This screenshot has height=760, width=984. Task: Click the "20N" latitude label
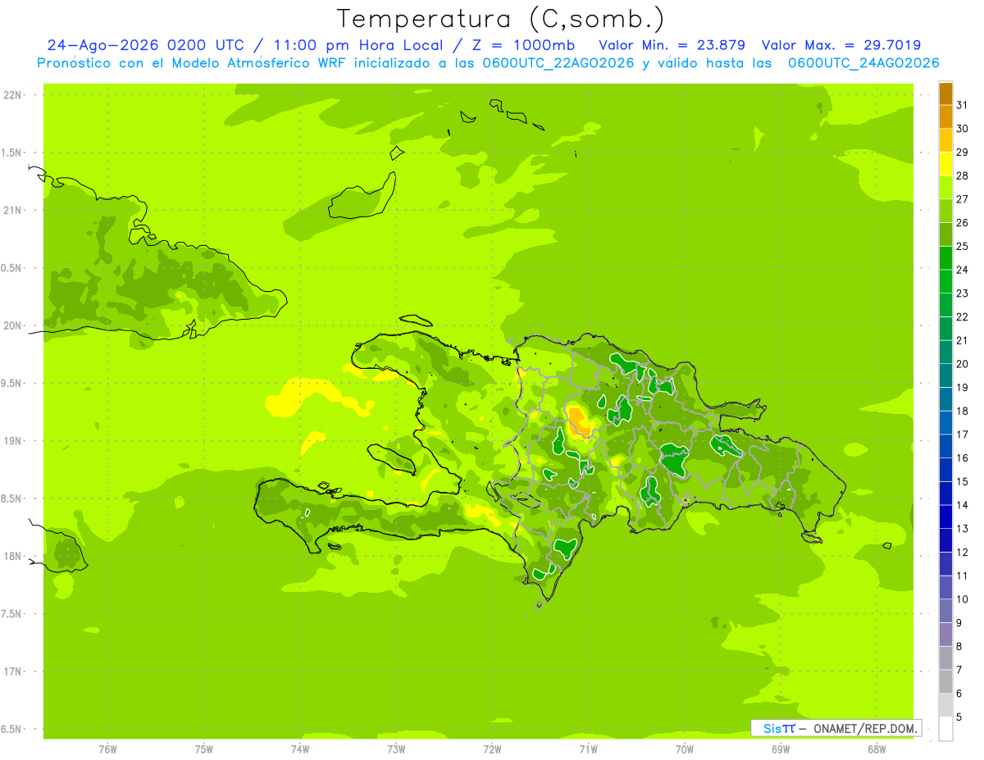[x=12, y=325]
